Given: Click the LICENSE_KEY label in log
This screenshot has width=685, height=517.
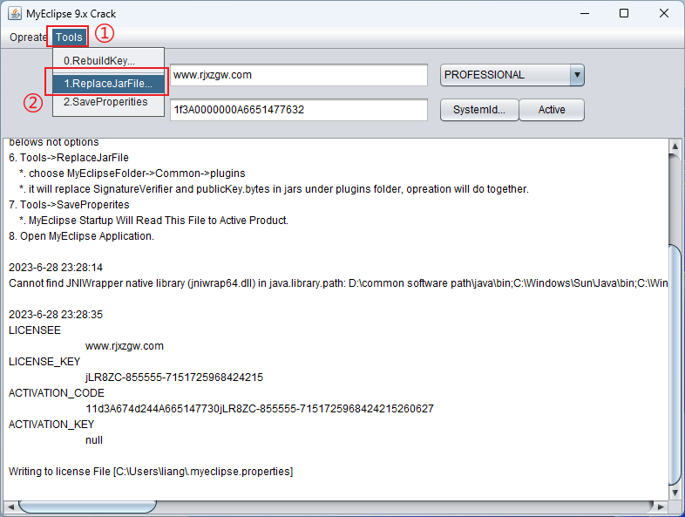Looking at the screenshot, I should pyautogui.click(x=44, y=363).
